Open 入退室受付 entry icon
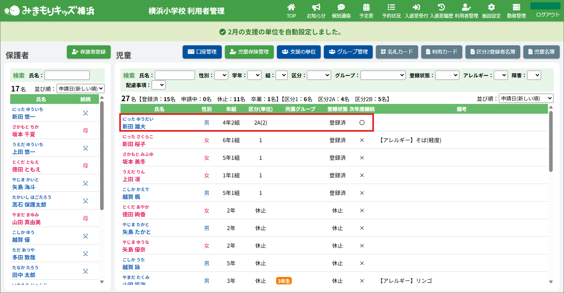Screen dimensions: 564x293 coord(416,7)
